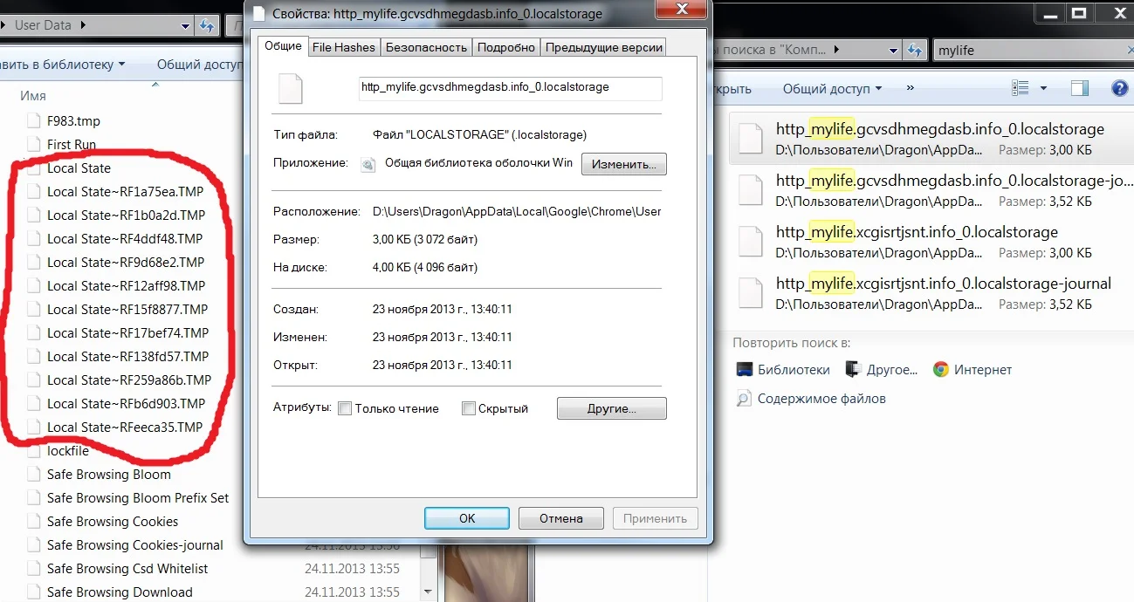
Task: Select Safe Browsing Cookies-journal file
Action: tap(135, 545)
